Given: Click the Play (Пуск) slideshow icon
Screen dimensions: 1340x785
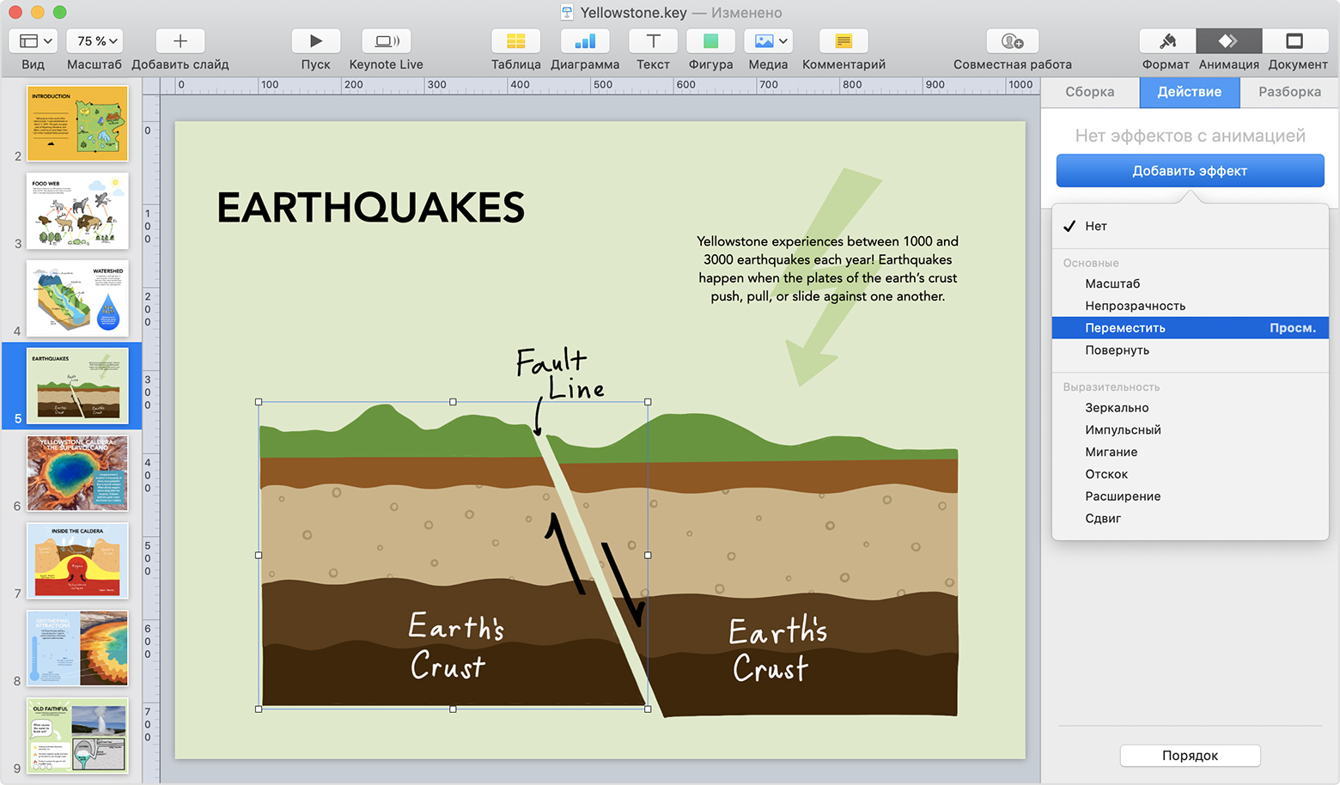Looking at the screenshot, I should (x=315, y=41).
